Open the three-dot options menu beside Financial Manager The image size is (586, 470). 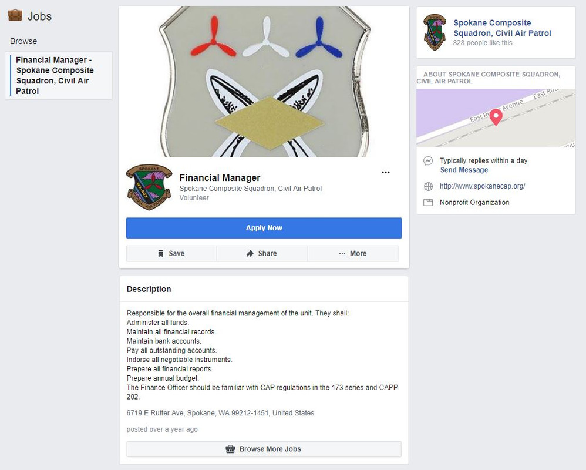tap(386, 172)
